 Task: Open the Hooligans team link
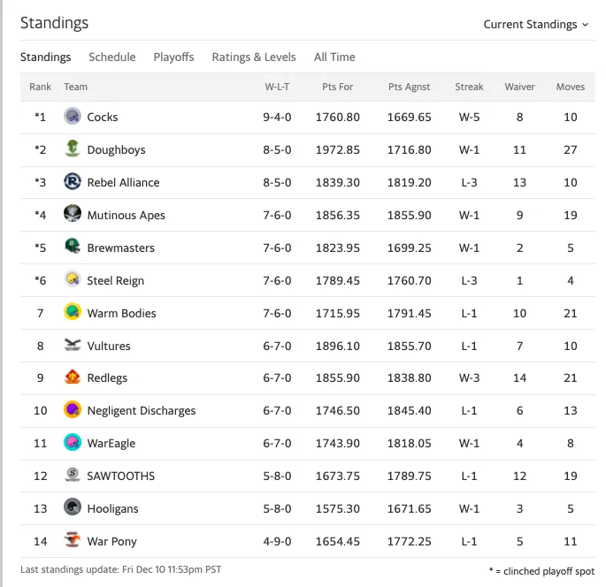point(112,508)
